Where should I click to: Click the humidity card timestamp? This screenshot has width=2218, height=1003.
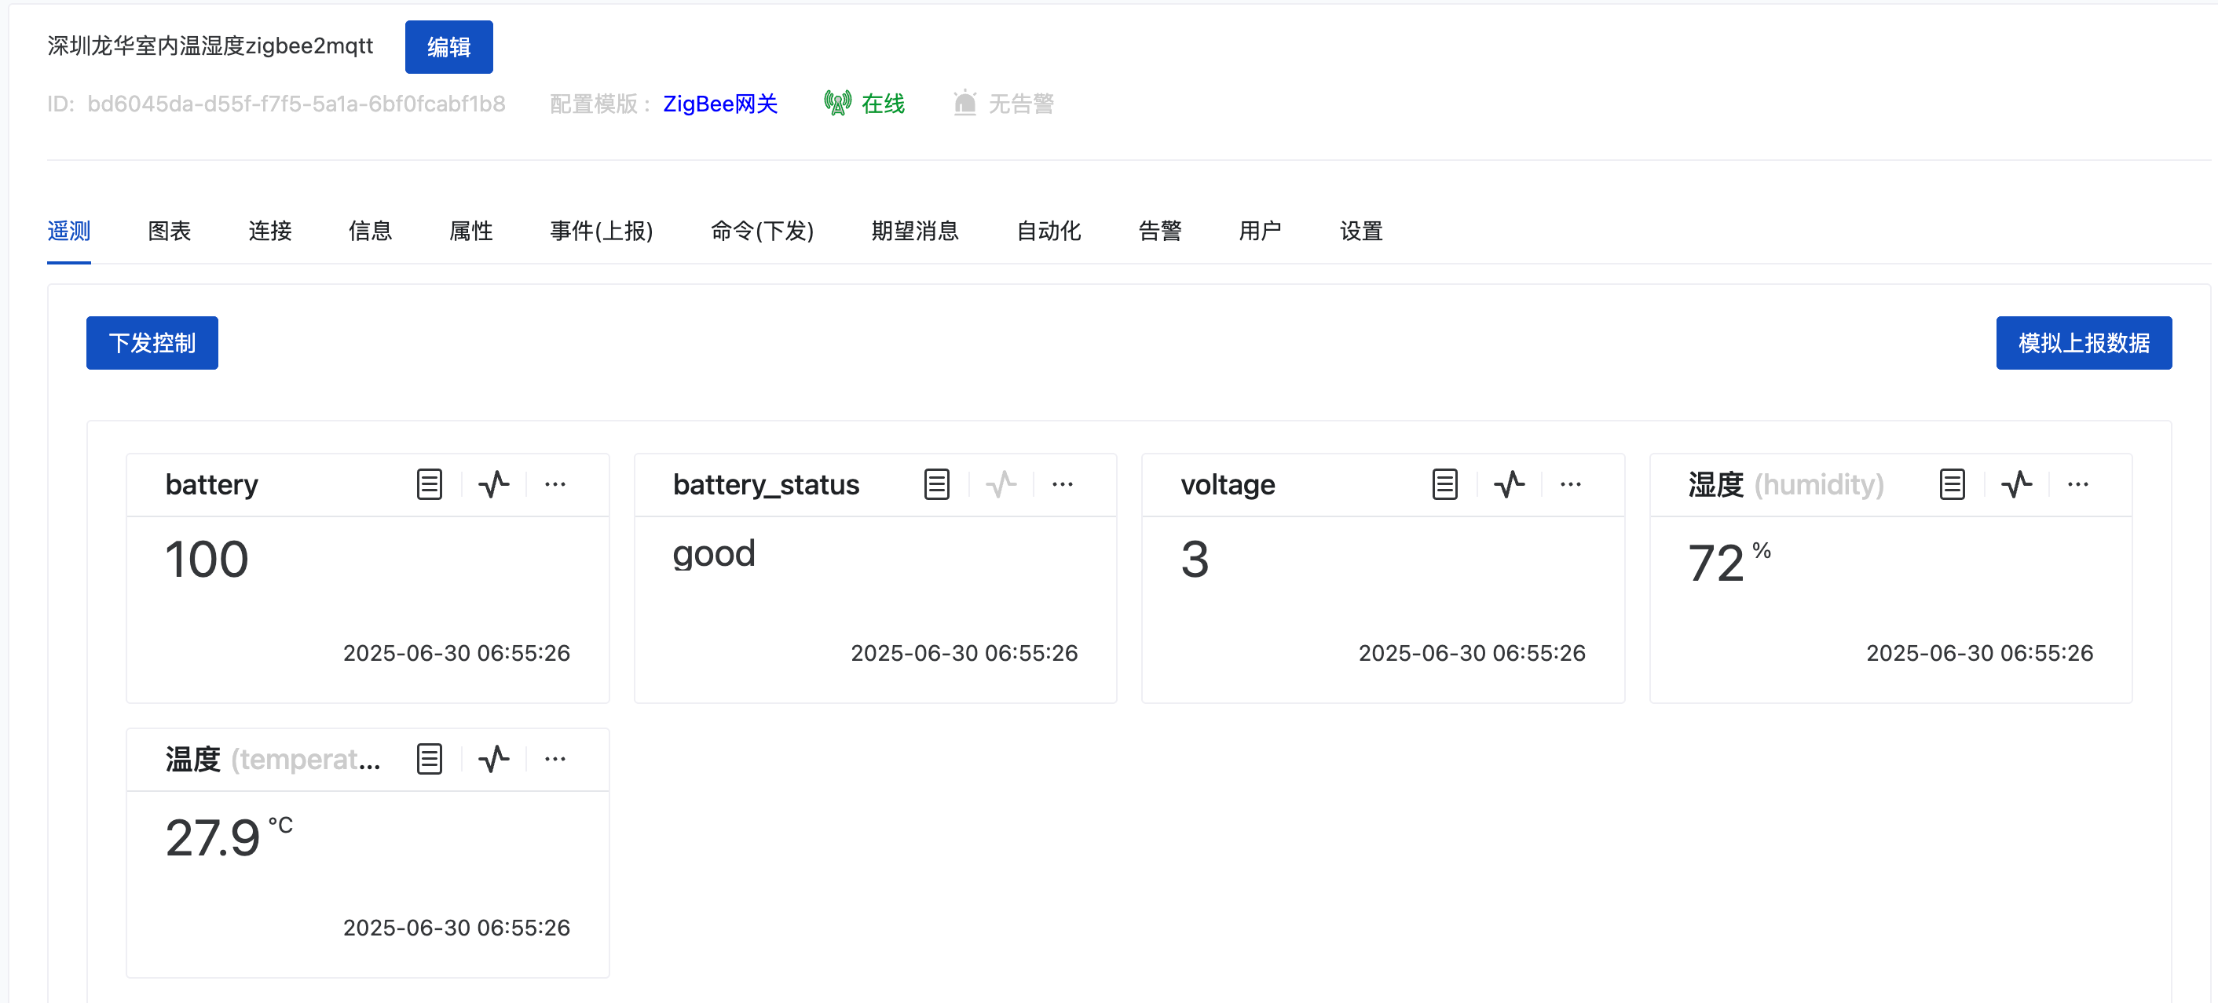[1979, 653]
